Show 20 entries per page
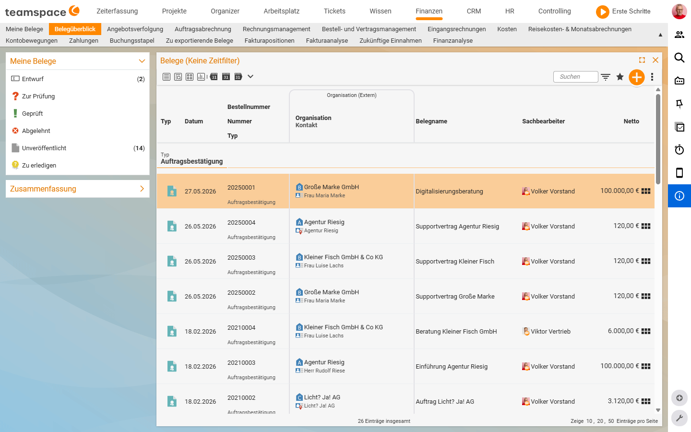The height and width of the screenshot is (432, 691). (600, 421)
